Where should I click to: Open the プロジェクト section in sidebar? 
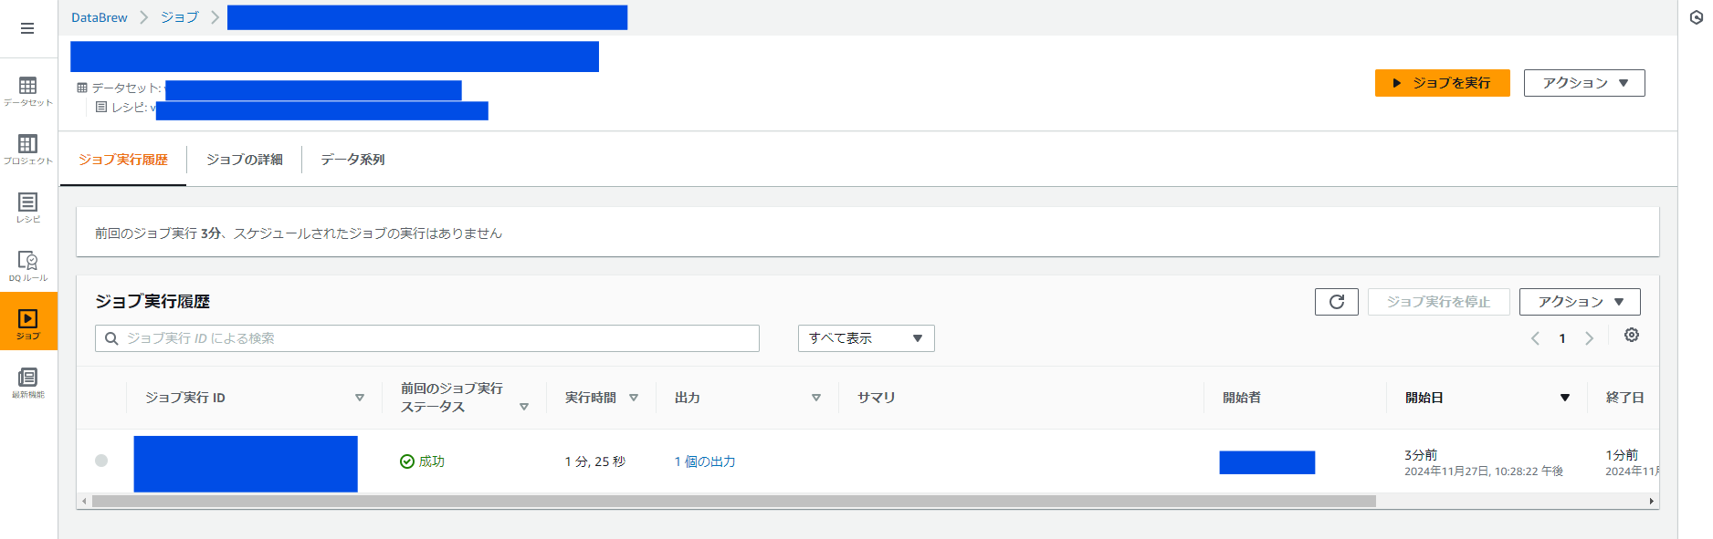(28, 150)
